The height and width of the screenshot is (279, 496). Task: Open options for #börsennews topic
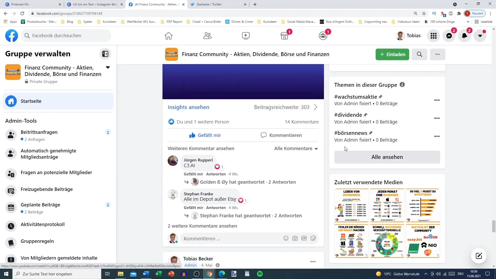(437, 136)
